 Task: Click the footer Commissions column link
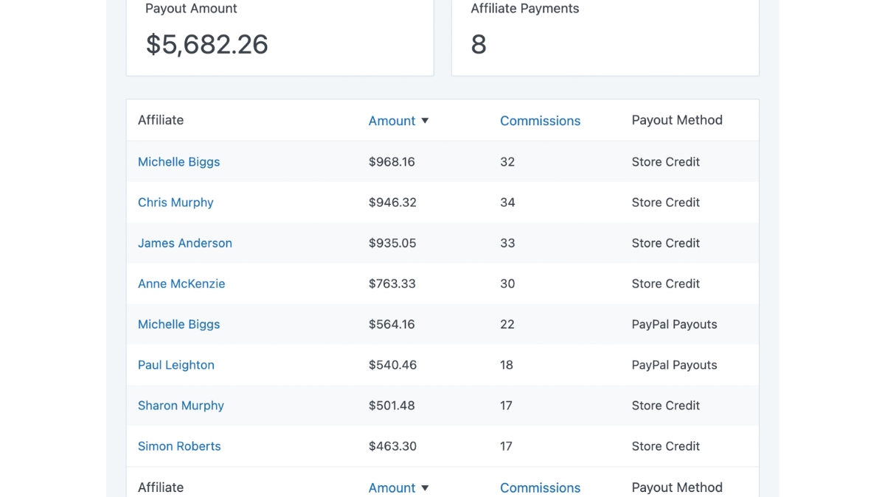click(x=540, y=487)
